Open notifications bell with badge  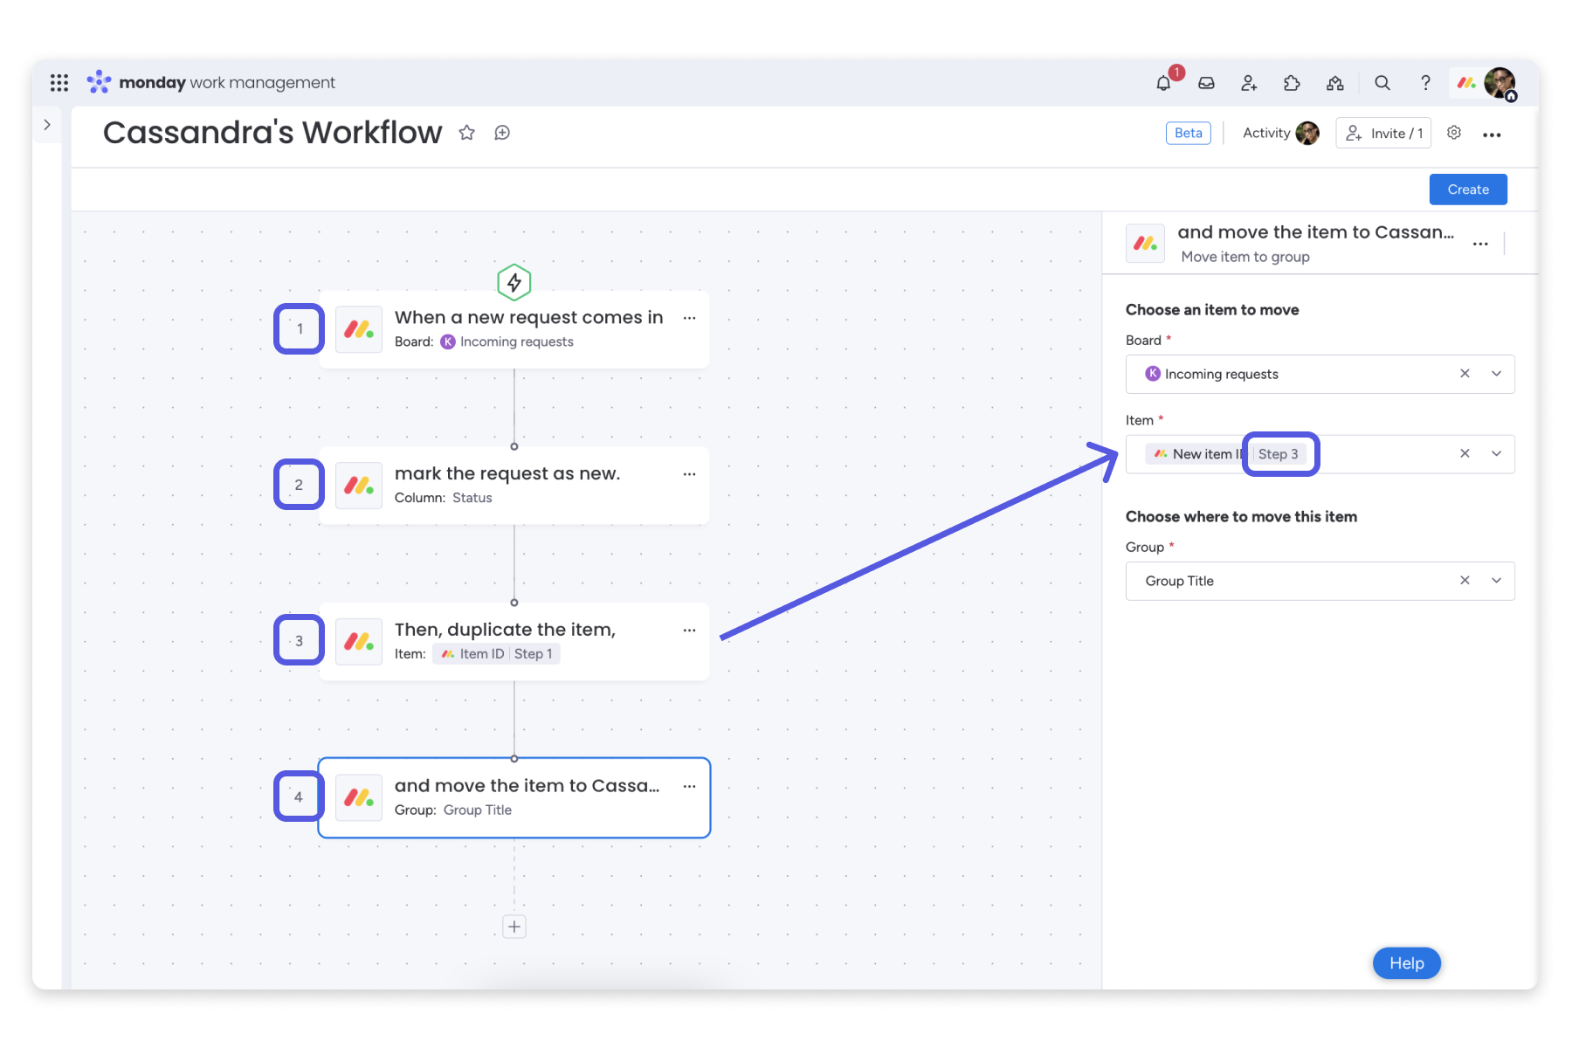[x=1162, y=82]
